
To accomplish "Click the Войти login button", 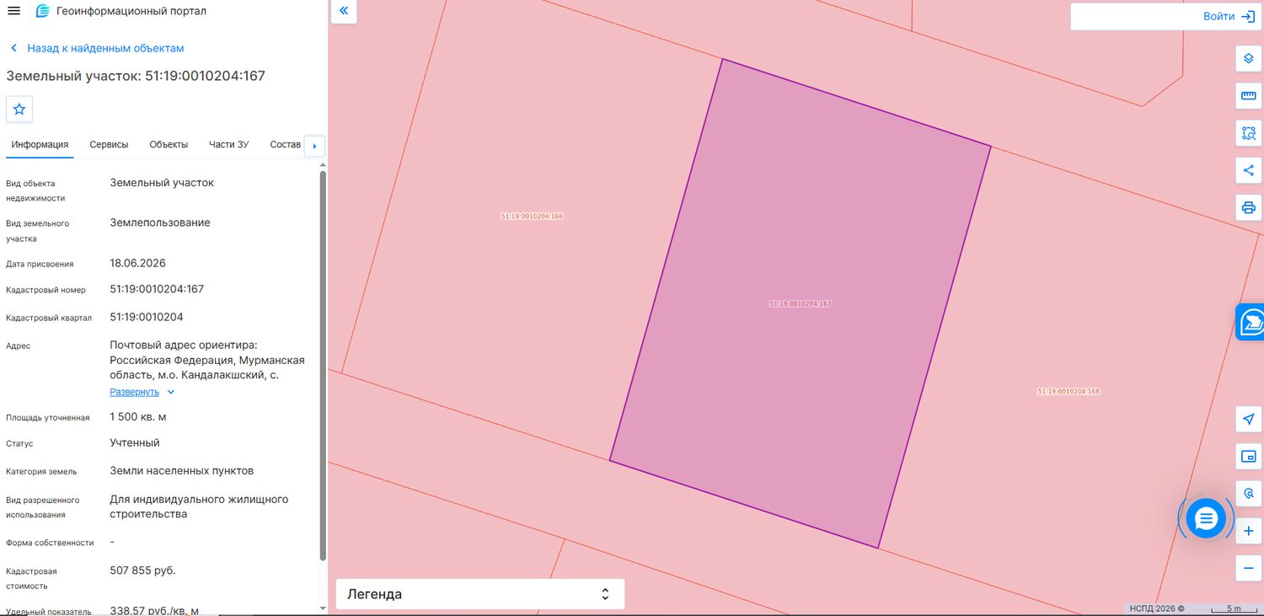I will (1166, 16).
